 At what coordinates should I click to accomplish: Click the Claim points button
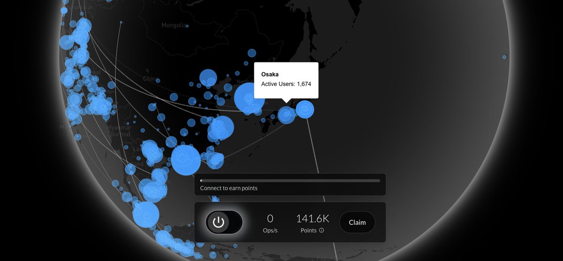(357, 223)
